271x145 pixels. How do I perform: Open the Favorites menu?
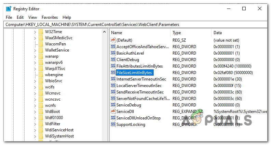click(x=50, y=17)
